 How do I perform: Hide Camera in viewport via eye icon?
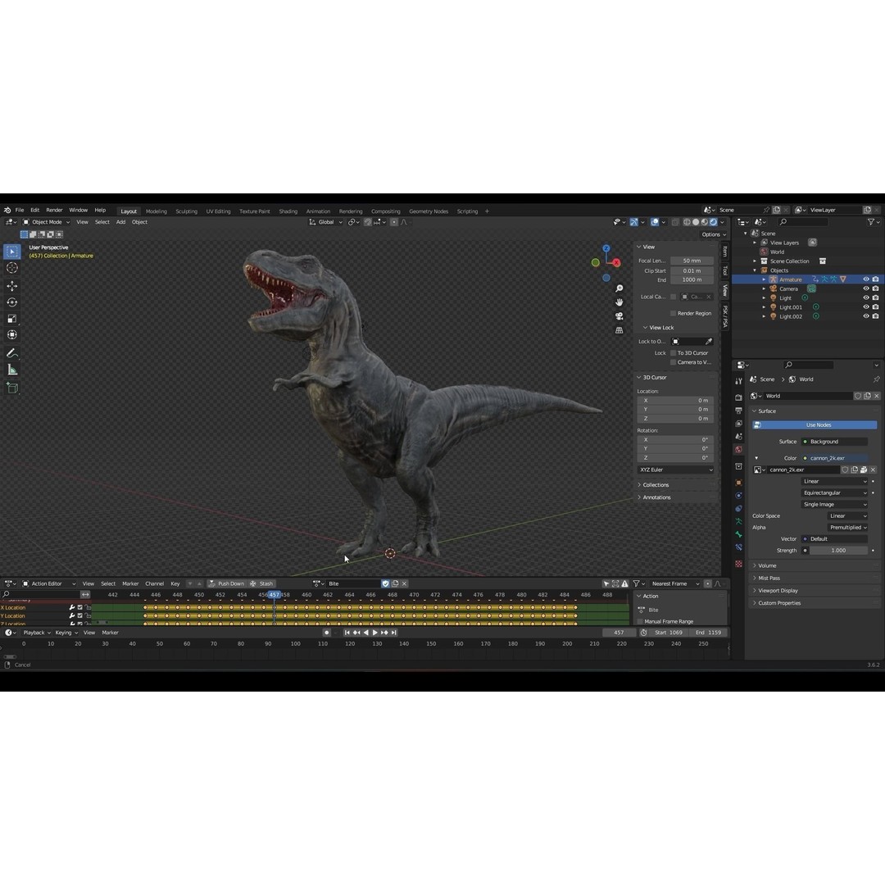pos(866,288)
